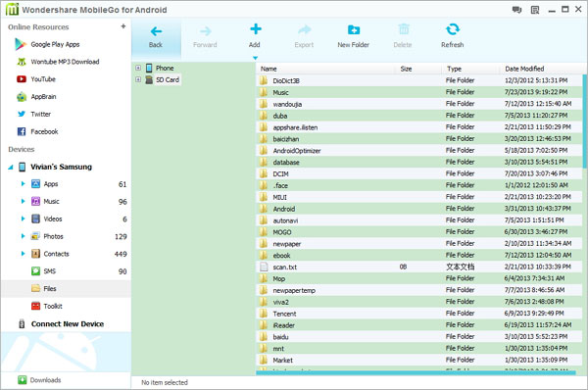This screenshot has width=588, height=390.
Task: Open the Add dropdown arrow below toolbar
Action: coord(256,58)
